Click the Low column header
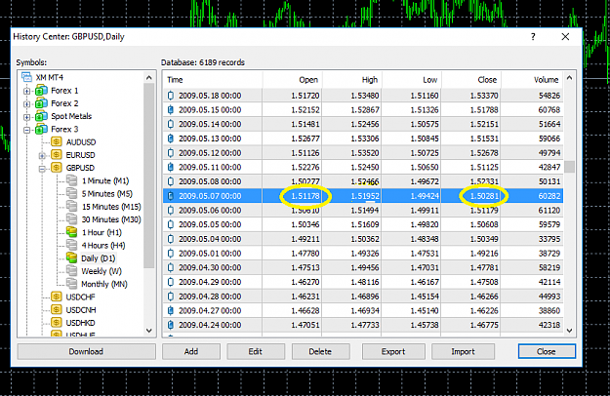610x396 pixels. tap(412, 80)
